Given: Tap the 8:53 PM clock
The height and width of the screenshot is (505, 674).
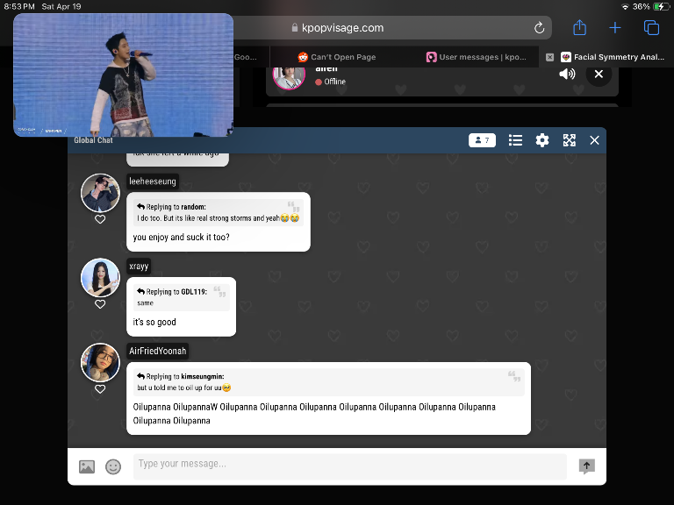Looking at the screenshot, I should tap(19, 6).
